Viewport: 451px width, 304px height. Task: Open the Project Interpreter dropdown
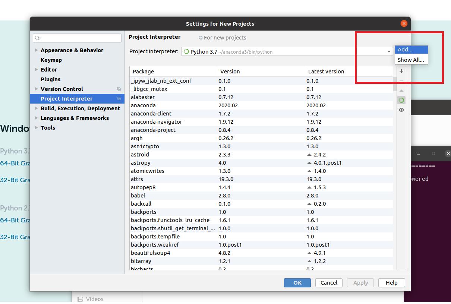click(388, 52)
